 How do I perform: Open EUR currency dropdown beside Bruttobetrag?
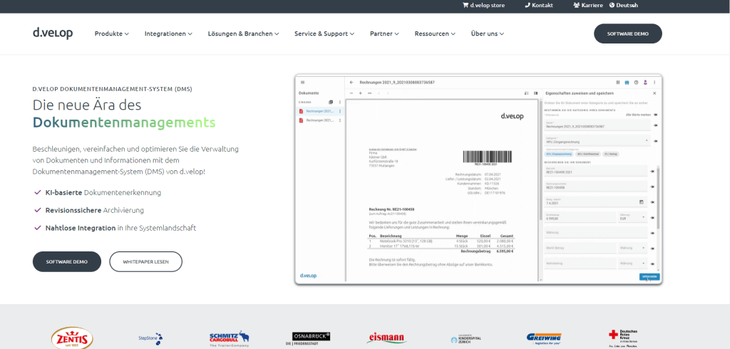point(633,217)
